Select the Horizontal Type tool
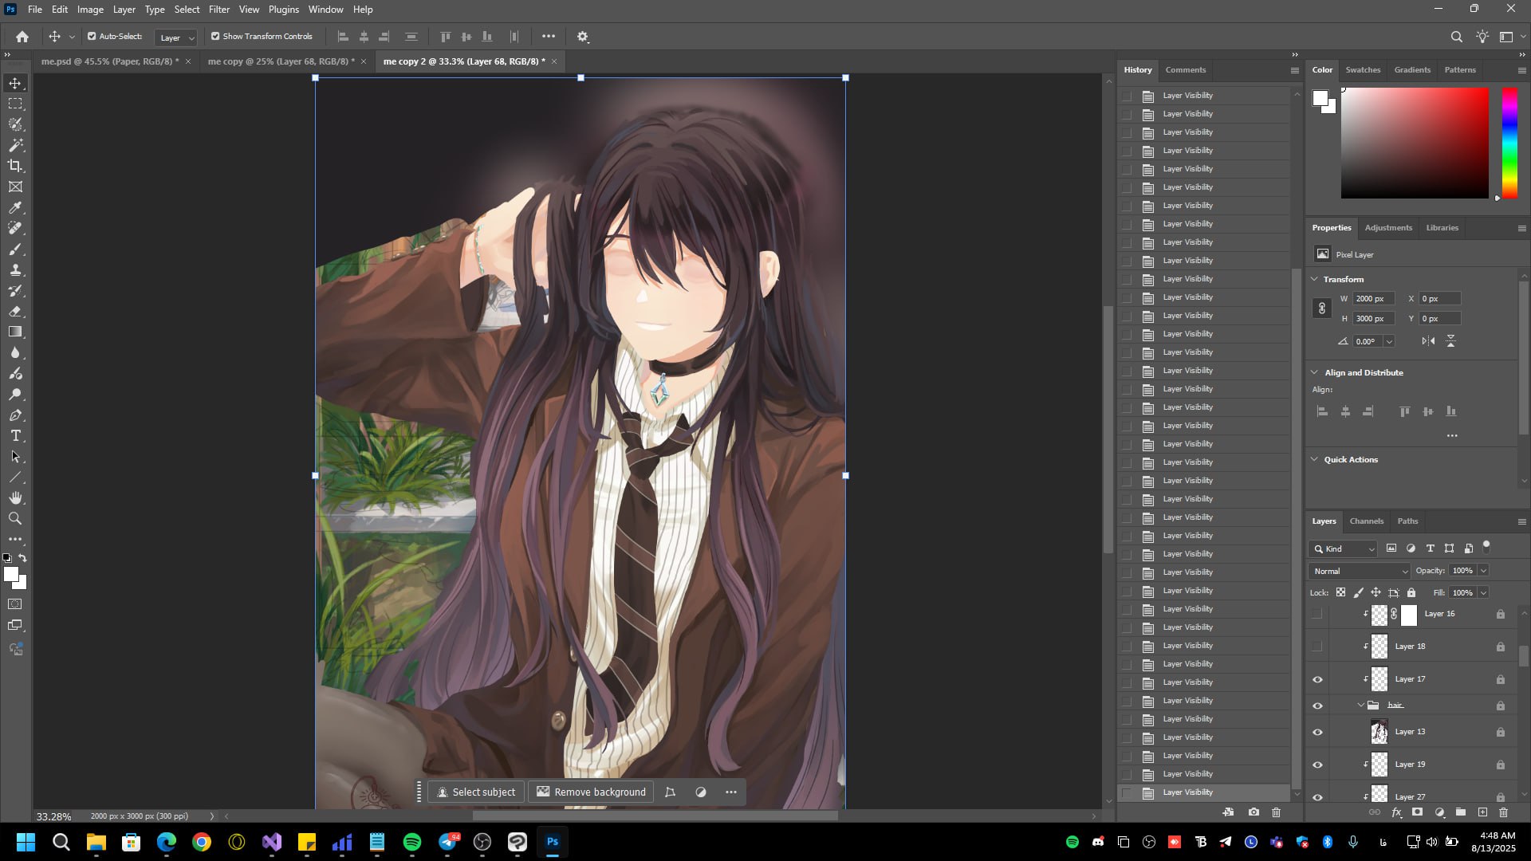 click(x=15, y=436)
